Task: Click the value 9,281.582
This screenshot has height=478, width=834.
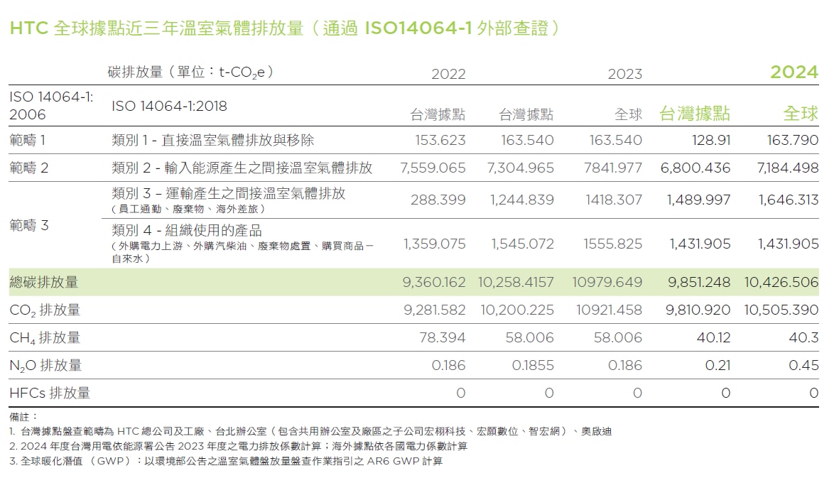Action: coord(435,310)
